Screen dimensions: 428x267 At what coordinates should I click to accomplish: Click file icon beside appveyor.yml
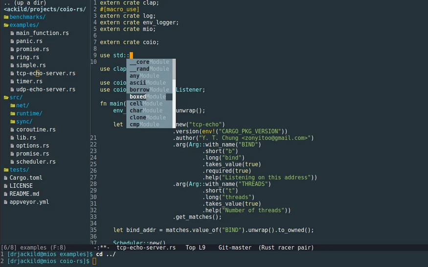tap(5, 202)
